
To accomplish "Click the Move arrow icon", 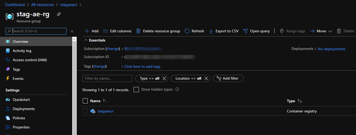I will tap(312, 31).
